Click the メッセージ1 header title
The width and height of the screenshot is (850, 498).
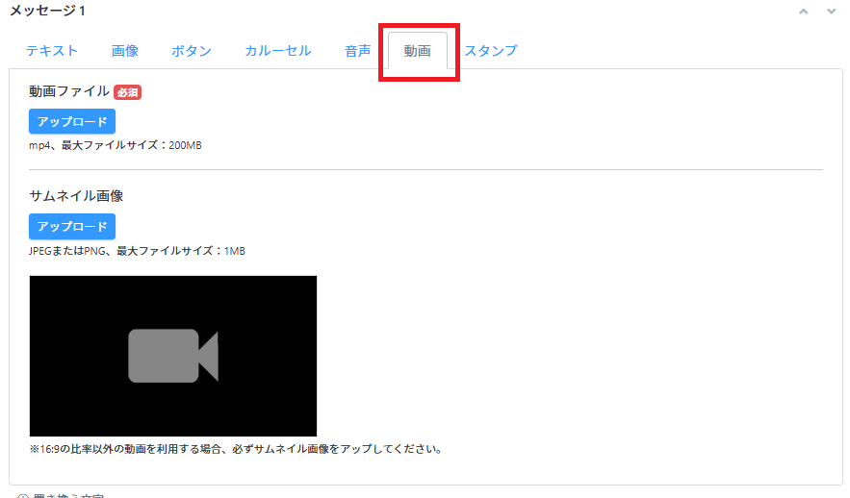47,11
